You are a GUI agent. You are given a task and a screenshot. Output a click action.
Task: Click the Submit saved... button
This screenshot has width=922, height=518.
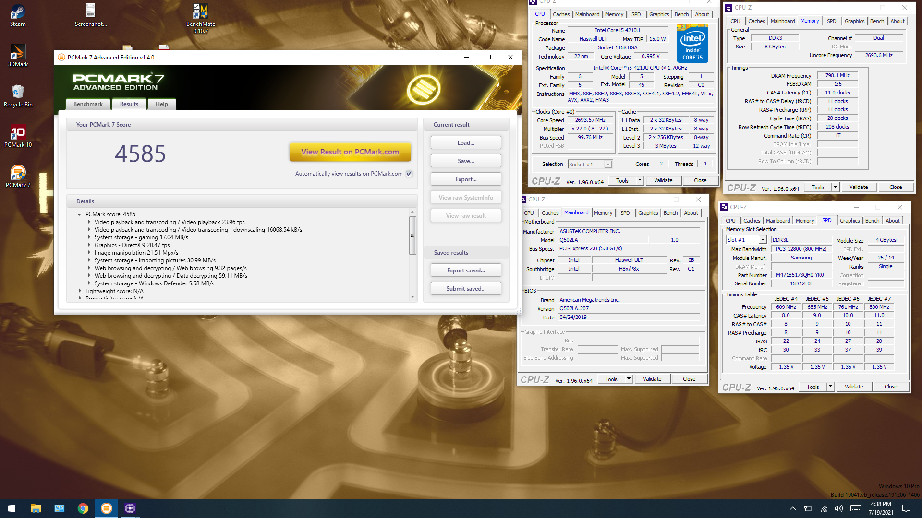tap(466, 288)
